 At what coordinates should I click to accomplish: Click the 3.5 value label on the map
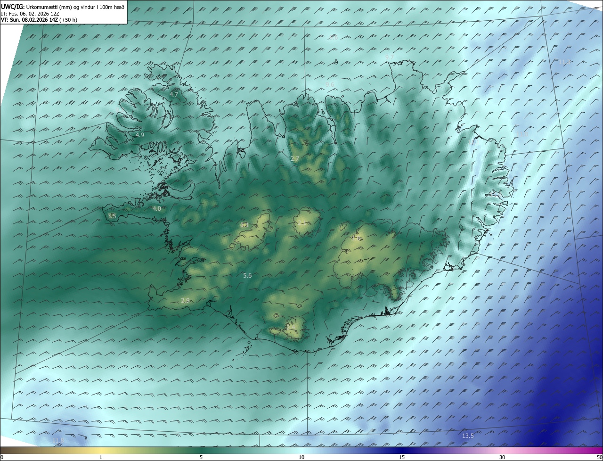pos(112,216)
